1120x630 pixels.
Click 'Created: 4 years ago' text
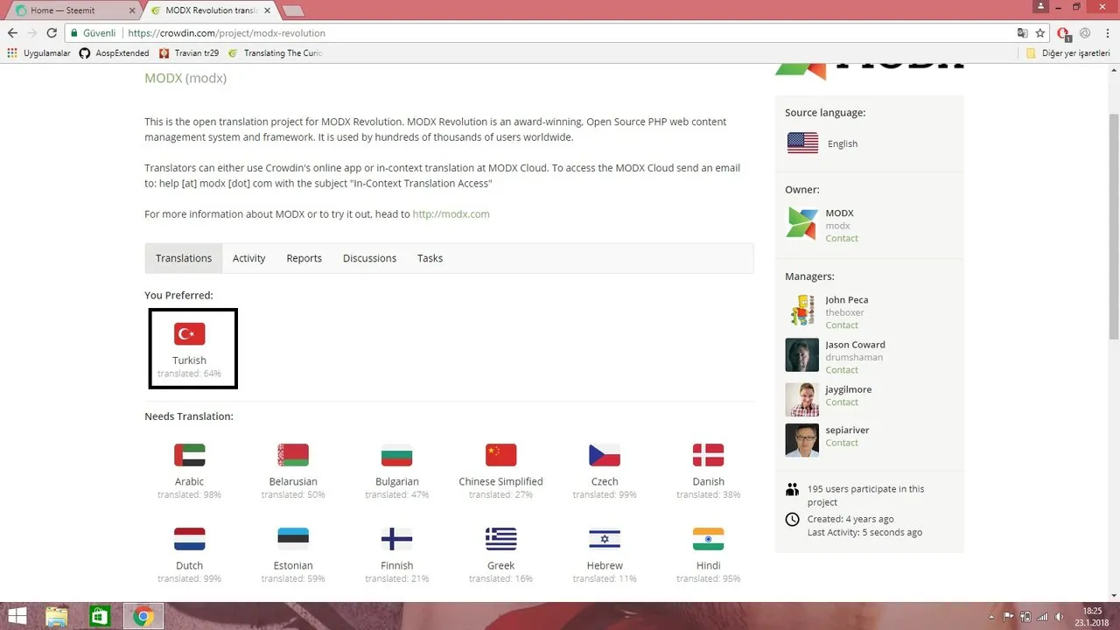point(850,519)
